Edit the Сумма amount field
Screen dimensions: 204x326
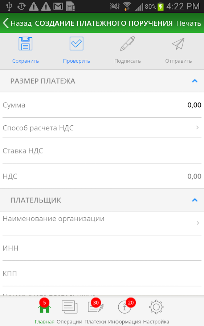click(x=102, y=105)
